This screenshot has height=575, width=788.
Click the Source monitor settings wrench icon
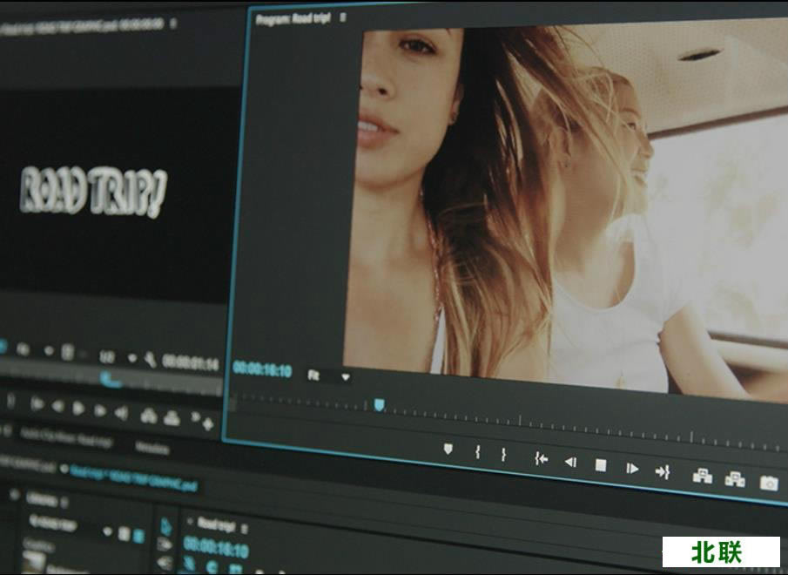pyautogui.click(x=150, y=359)
